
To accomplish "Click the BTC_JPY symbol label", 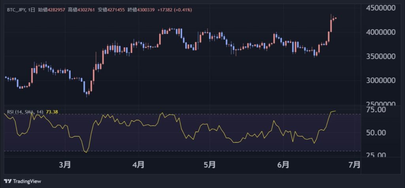I will [x=16, y=10].
